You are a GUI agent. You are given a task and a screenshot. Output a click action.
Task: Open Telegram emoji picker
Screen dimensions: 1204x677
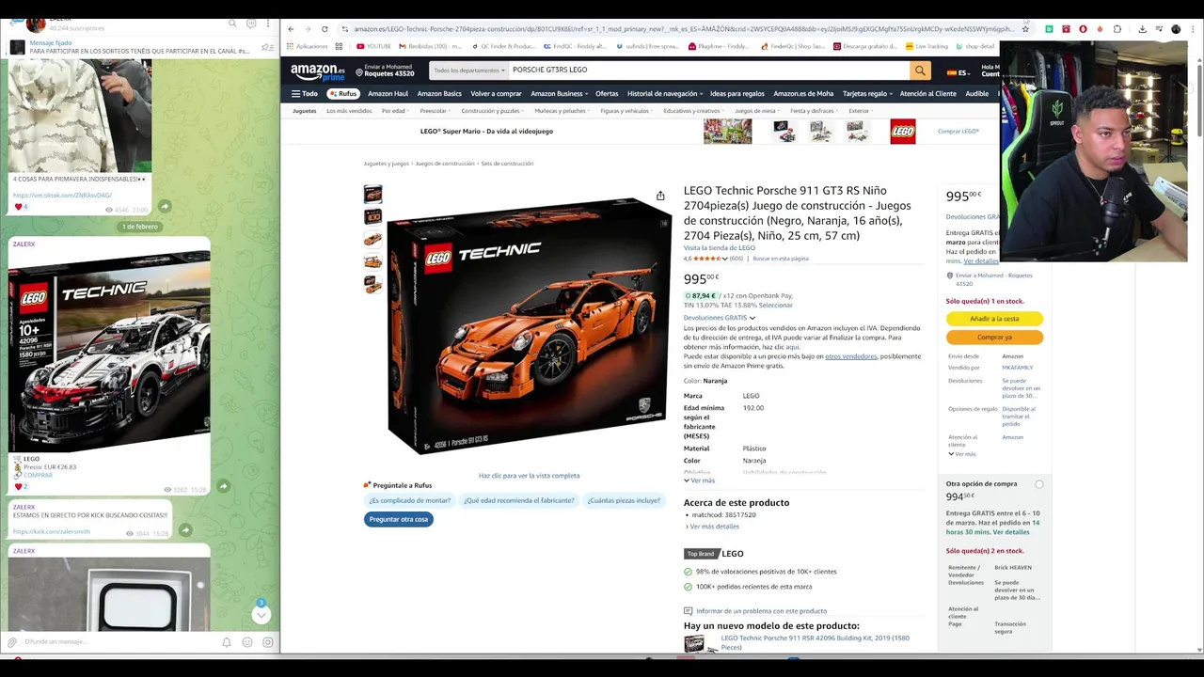tap(247, 642)
